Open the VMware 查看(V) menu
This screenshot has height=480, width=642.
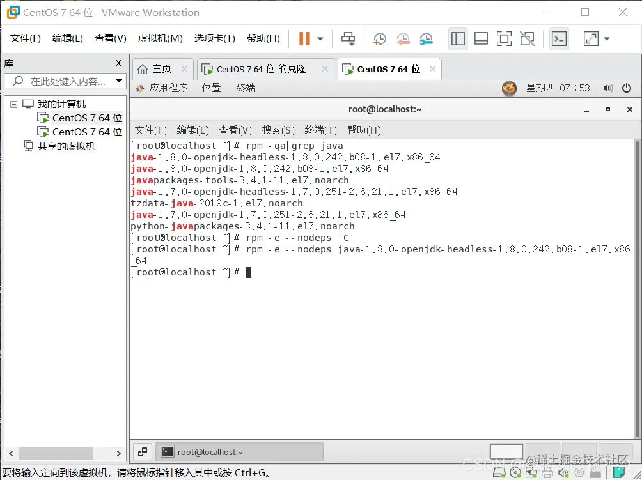111,38
